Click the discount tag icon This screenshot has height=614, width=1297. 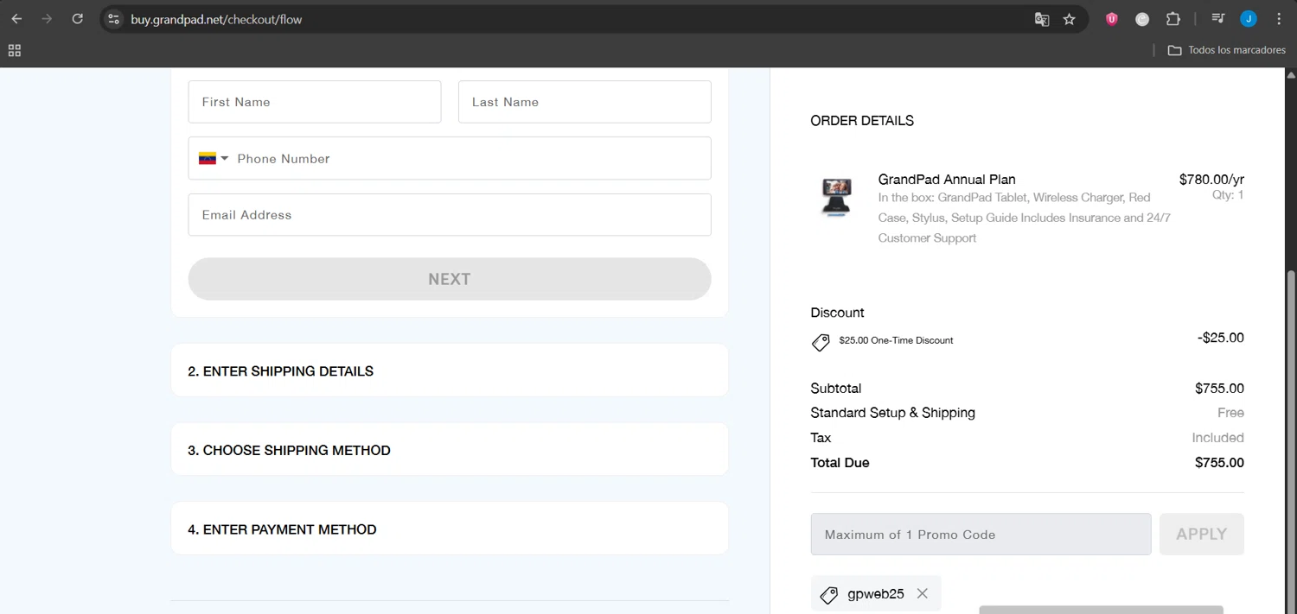(x=821, y=342)
